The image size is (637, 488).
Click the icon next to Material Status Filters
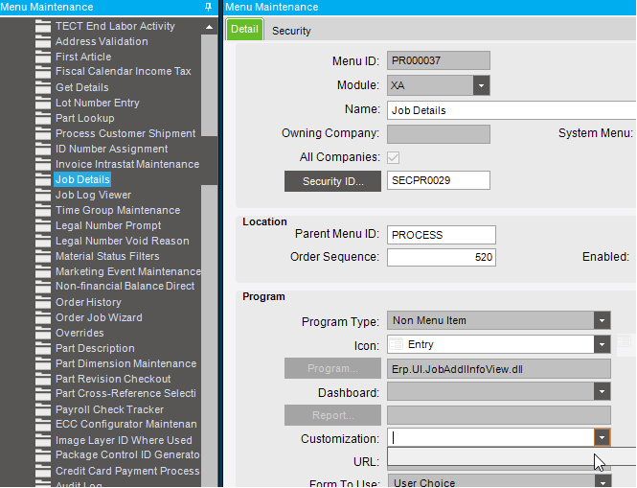pos(43,257)
